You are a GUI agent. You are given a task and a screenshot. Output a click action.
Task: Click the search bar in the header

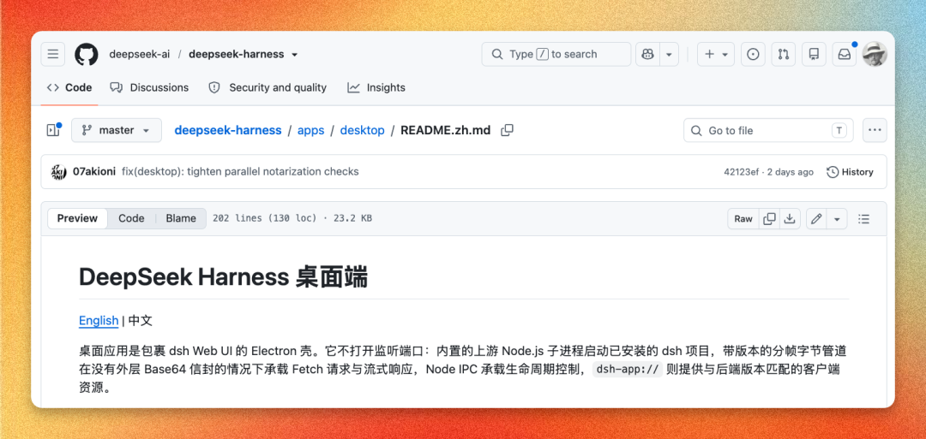click(x=556, y=54)
